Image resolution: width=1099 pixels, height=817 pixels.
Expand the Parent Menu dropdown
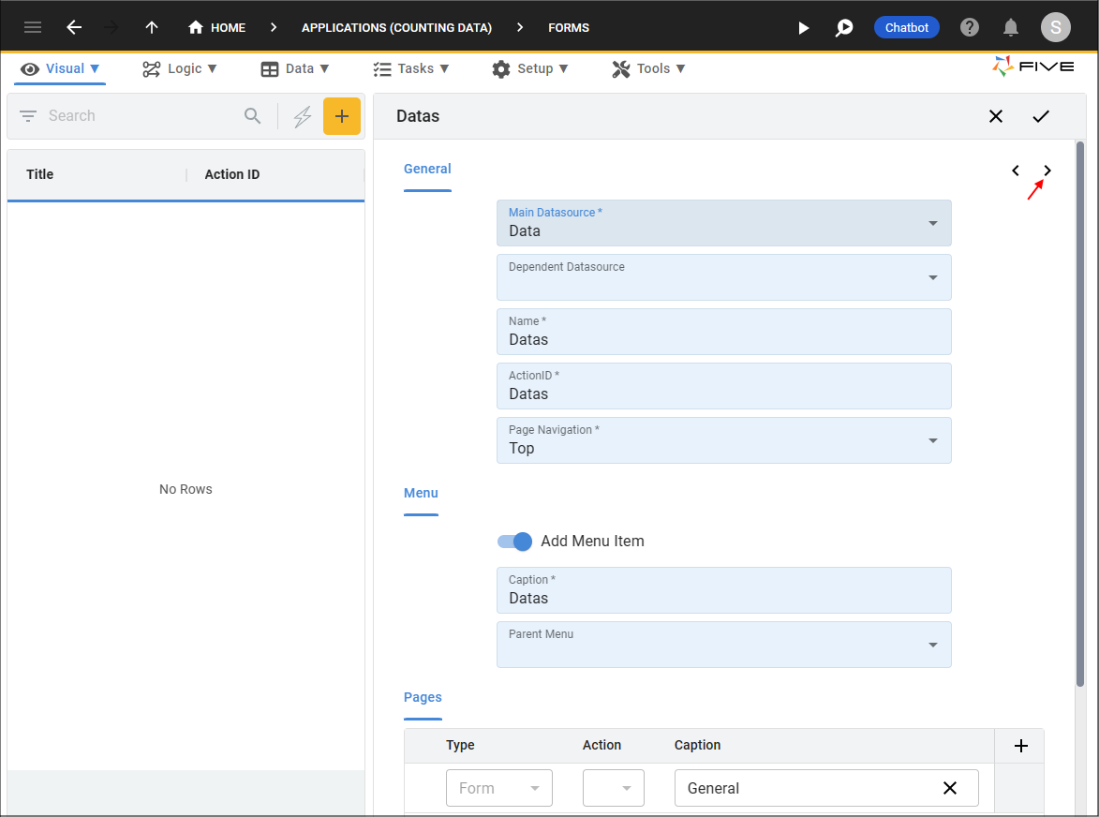click(x=932, y=645)
